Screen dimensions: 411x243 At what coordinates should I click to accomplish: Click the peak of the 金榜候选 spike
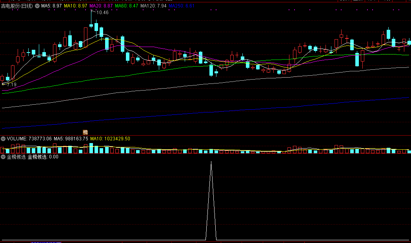tap(211, 162)
